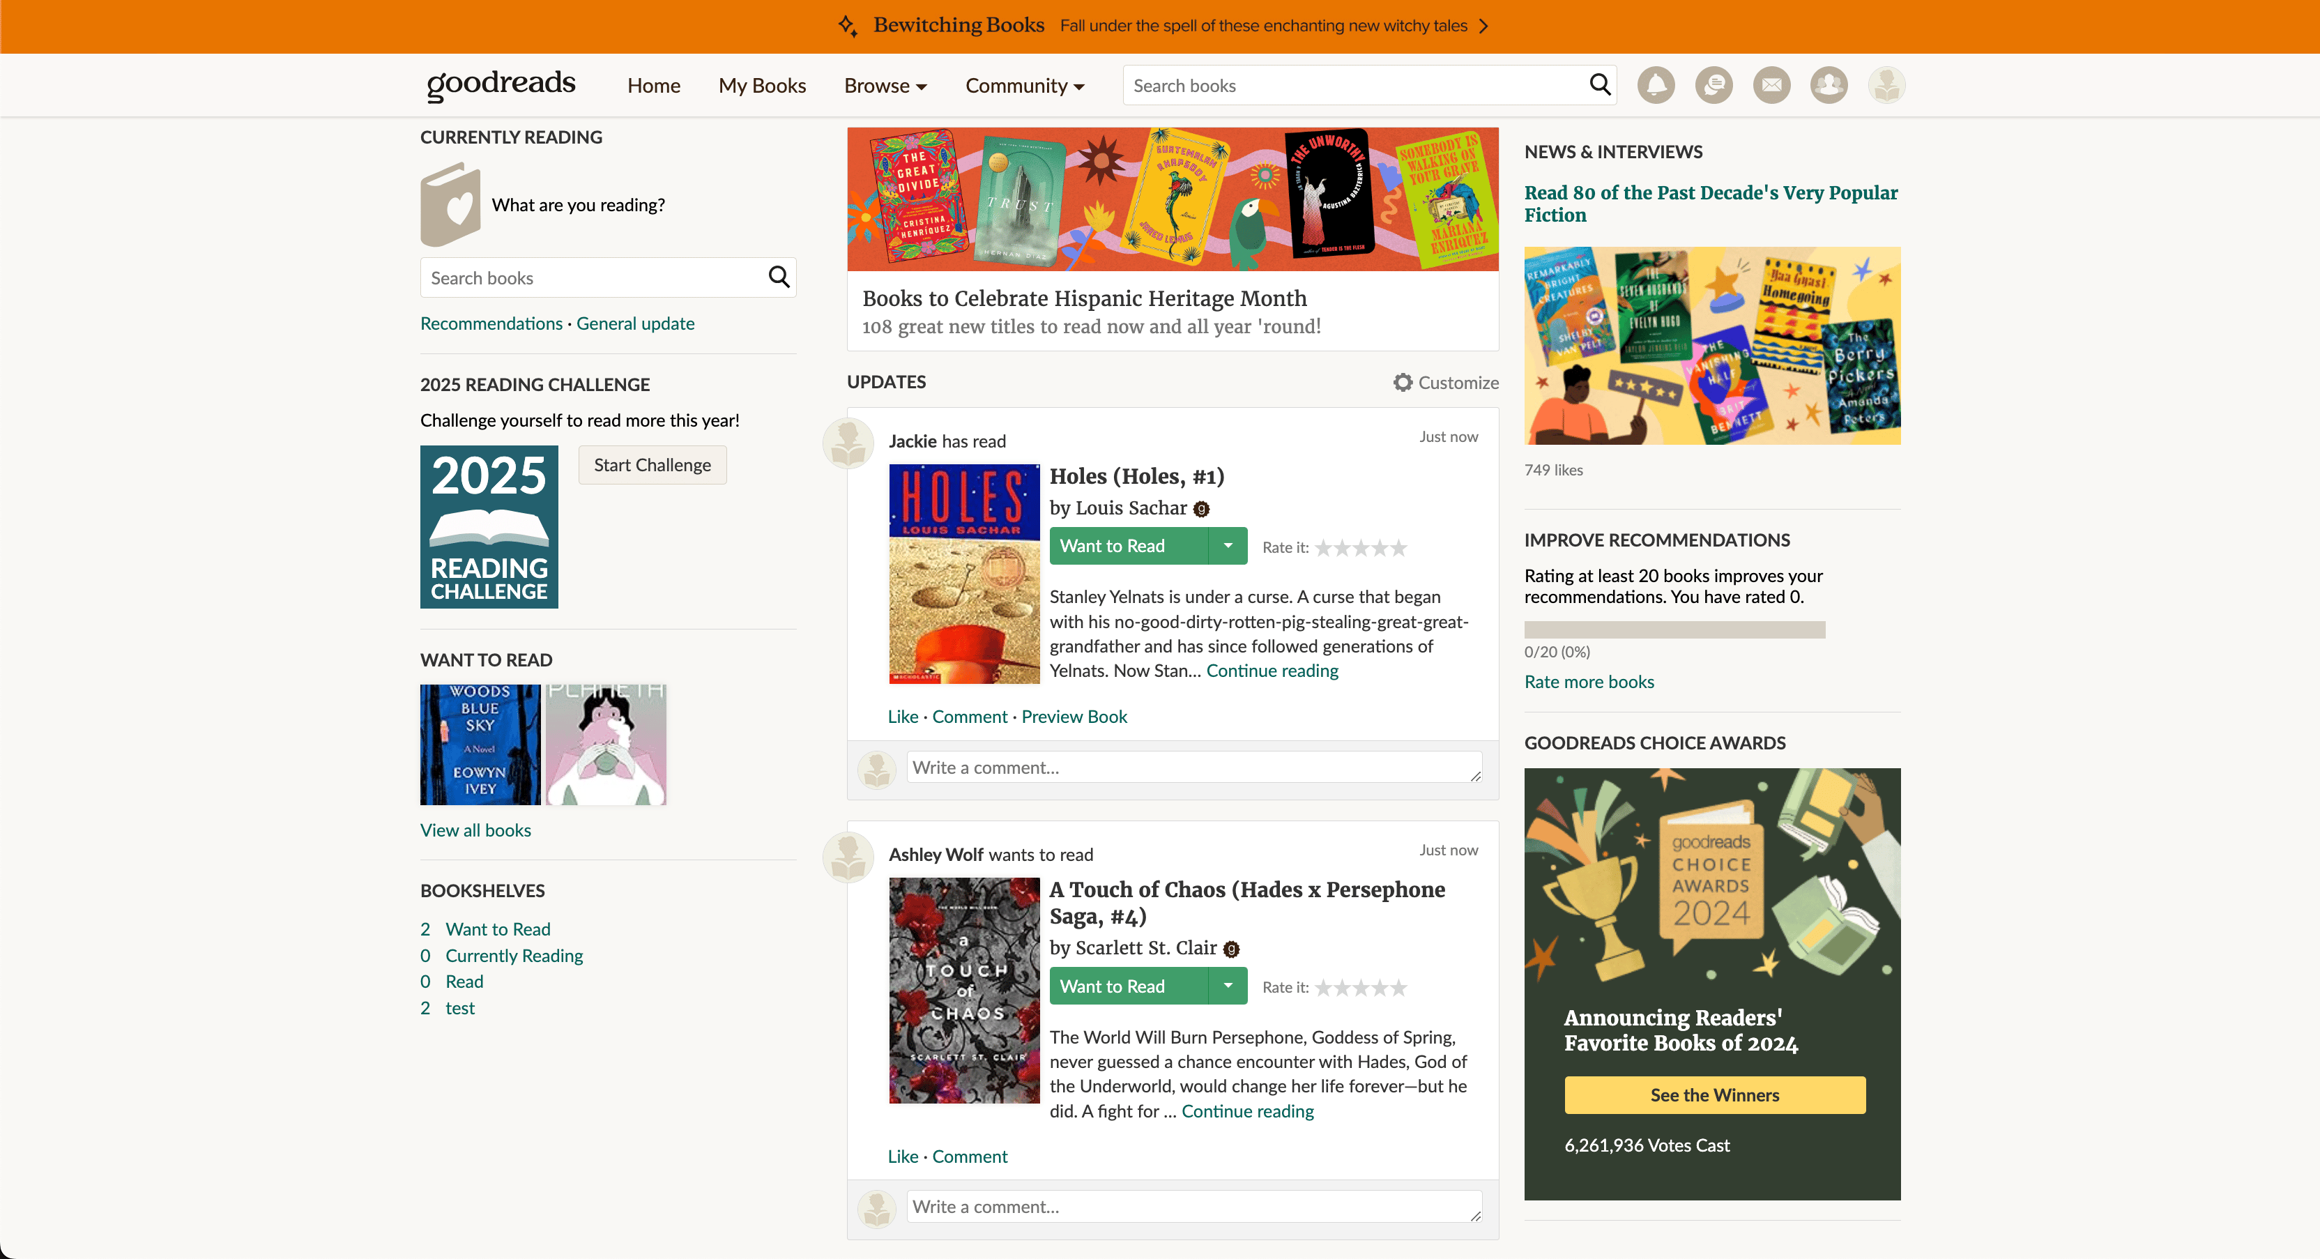Open the notifications bell icon
Viewport: 2320px width, 1259px height.
coord(1656,86)
